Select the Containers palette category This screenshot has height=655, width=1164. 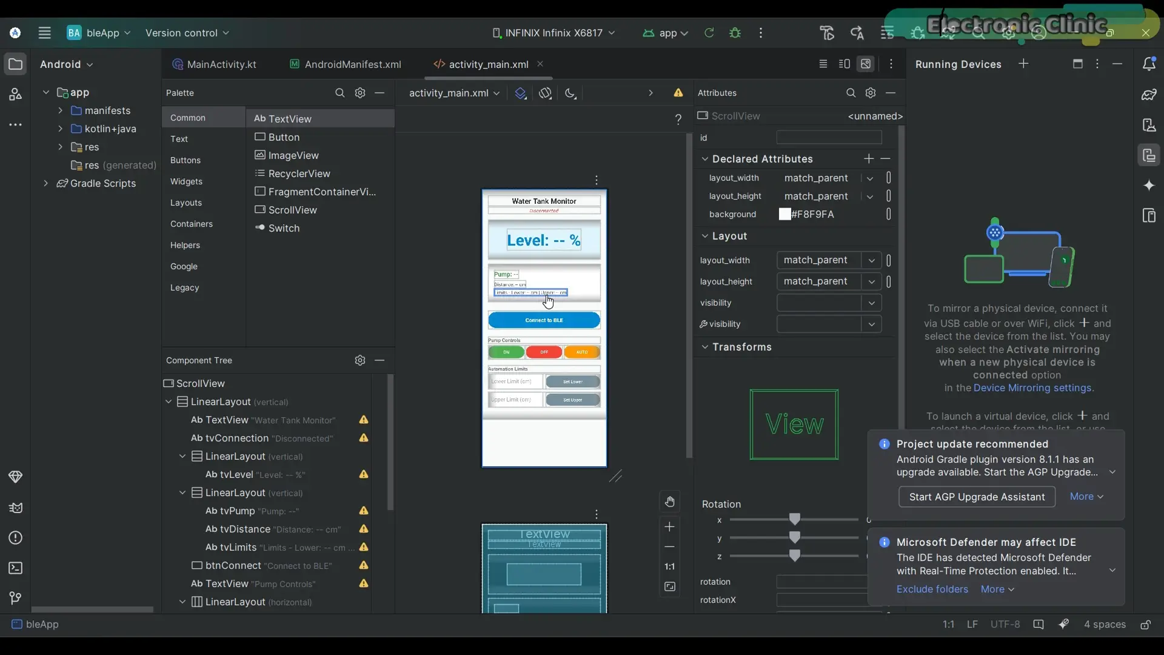pyautogui.click(x=192, y=224)
